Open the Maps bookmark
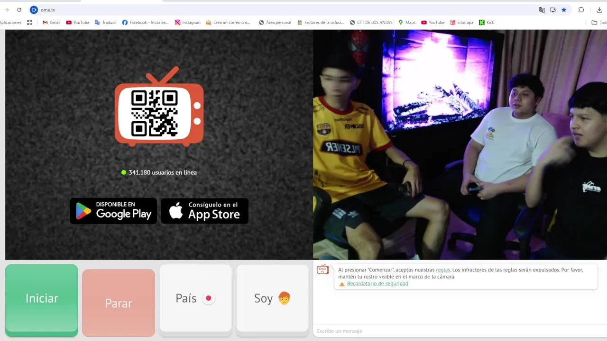This screenshot has width=607, height=341. [407, 22]
